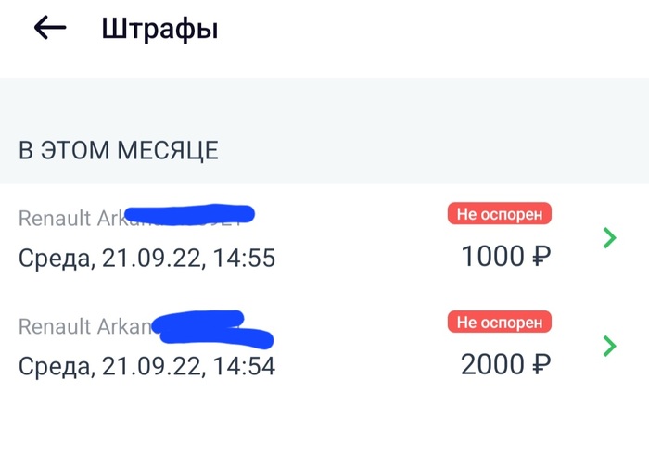Screen dimensions: 649x468
Task: Tap the 1000 ₽ amount
Action: pos(494,257)
